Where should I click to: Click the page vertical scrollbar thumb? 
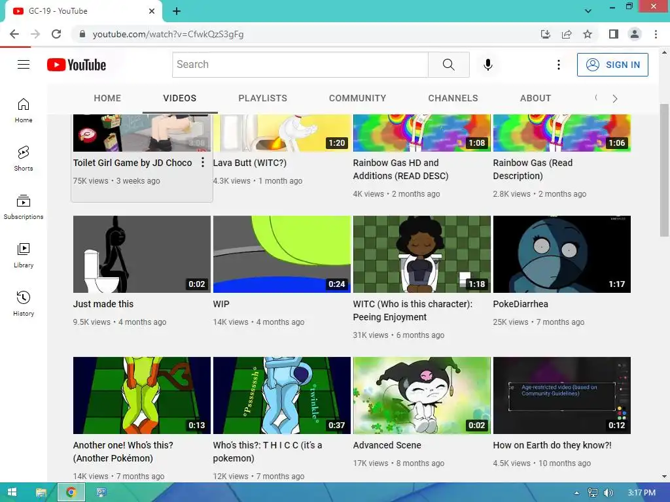pyautogui.click(x=664, y=170)
